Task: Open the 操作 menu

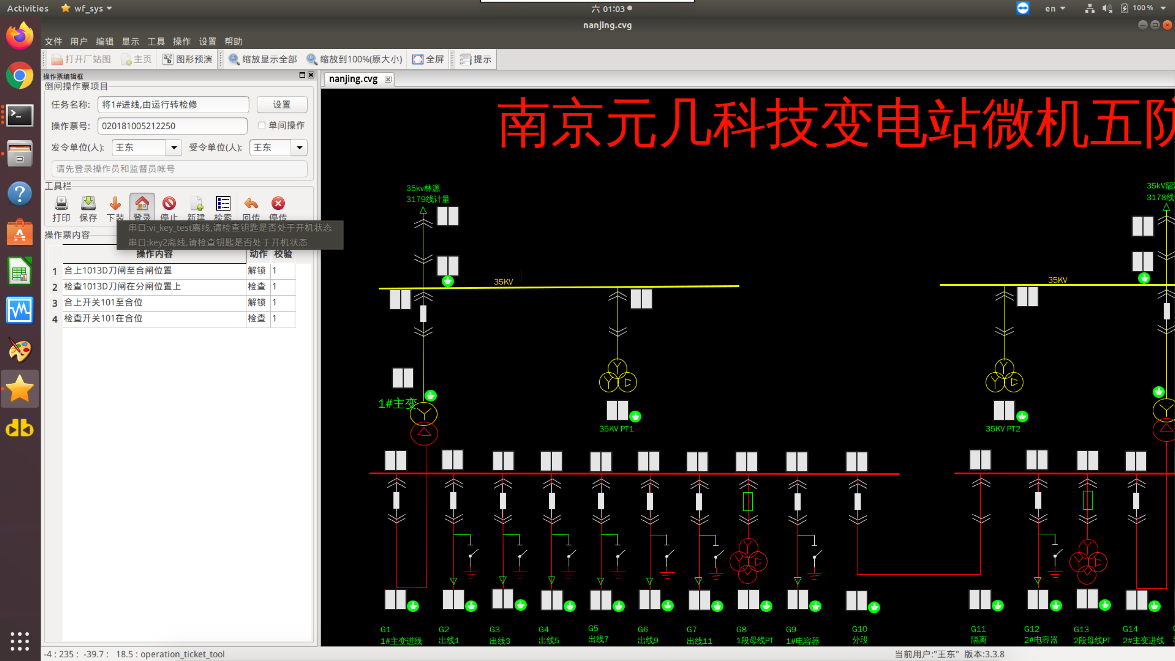Action: (x=182, y=41)
